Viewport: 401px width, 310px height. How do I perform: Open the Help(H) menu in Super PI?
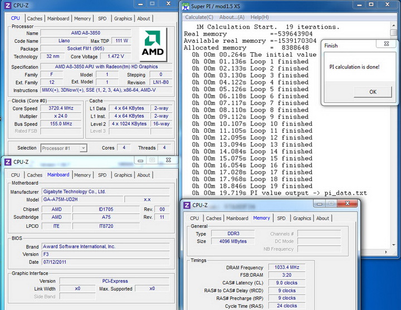(x=260, y=17)
